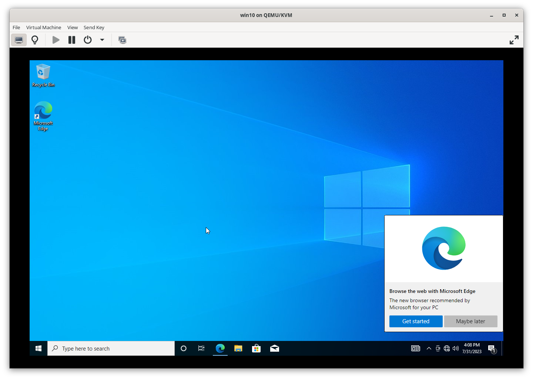
Task: Open News and interests taskbar icon
Action: point(416,348)
